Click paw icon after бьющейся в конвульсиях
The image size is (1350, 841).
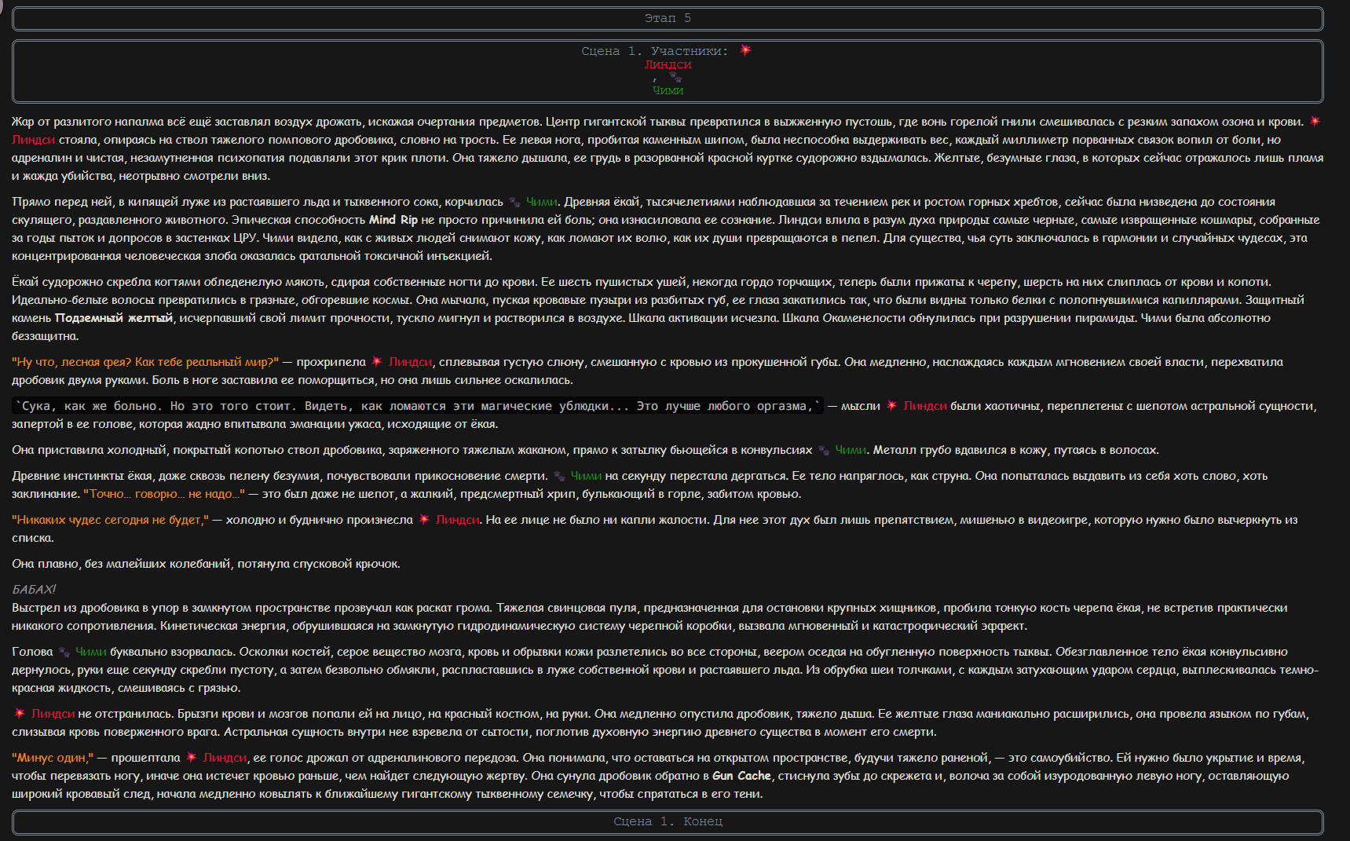[x=823, y=450]
